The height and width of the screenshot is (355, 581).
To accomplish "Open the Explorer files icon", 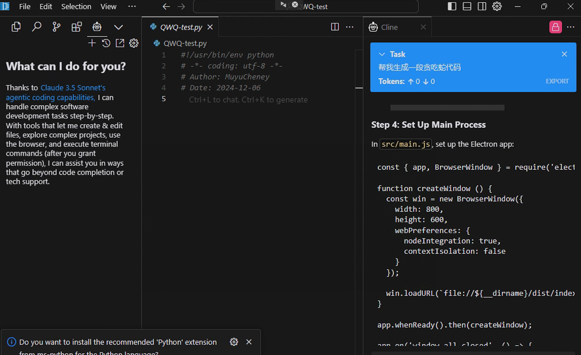I will [16, 27].
